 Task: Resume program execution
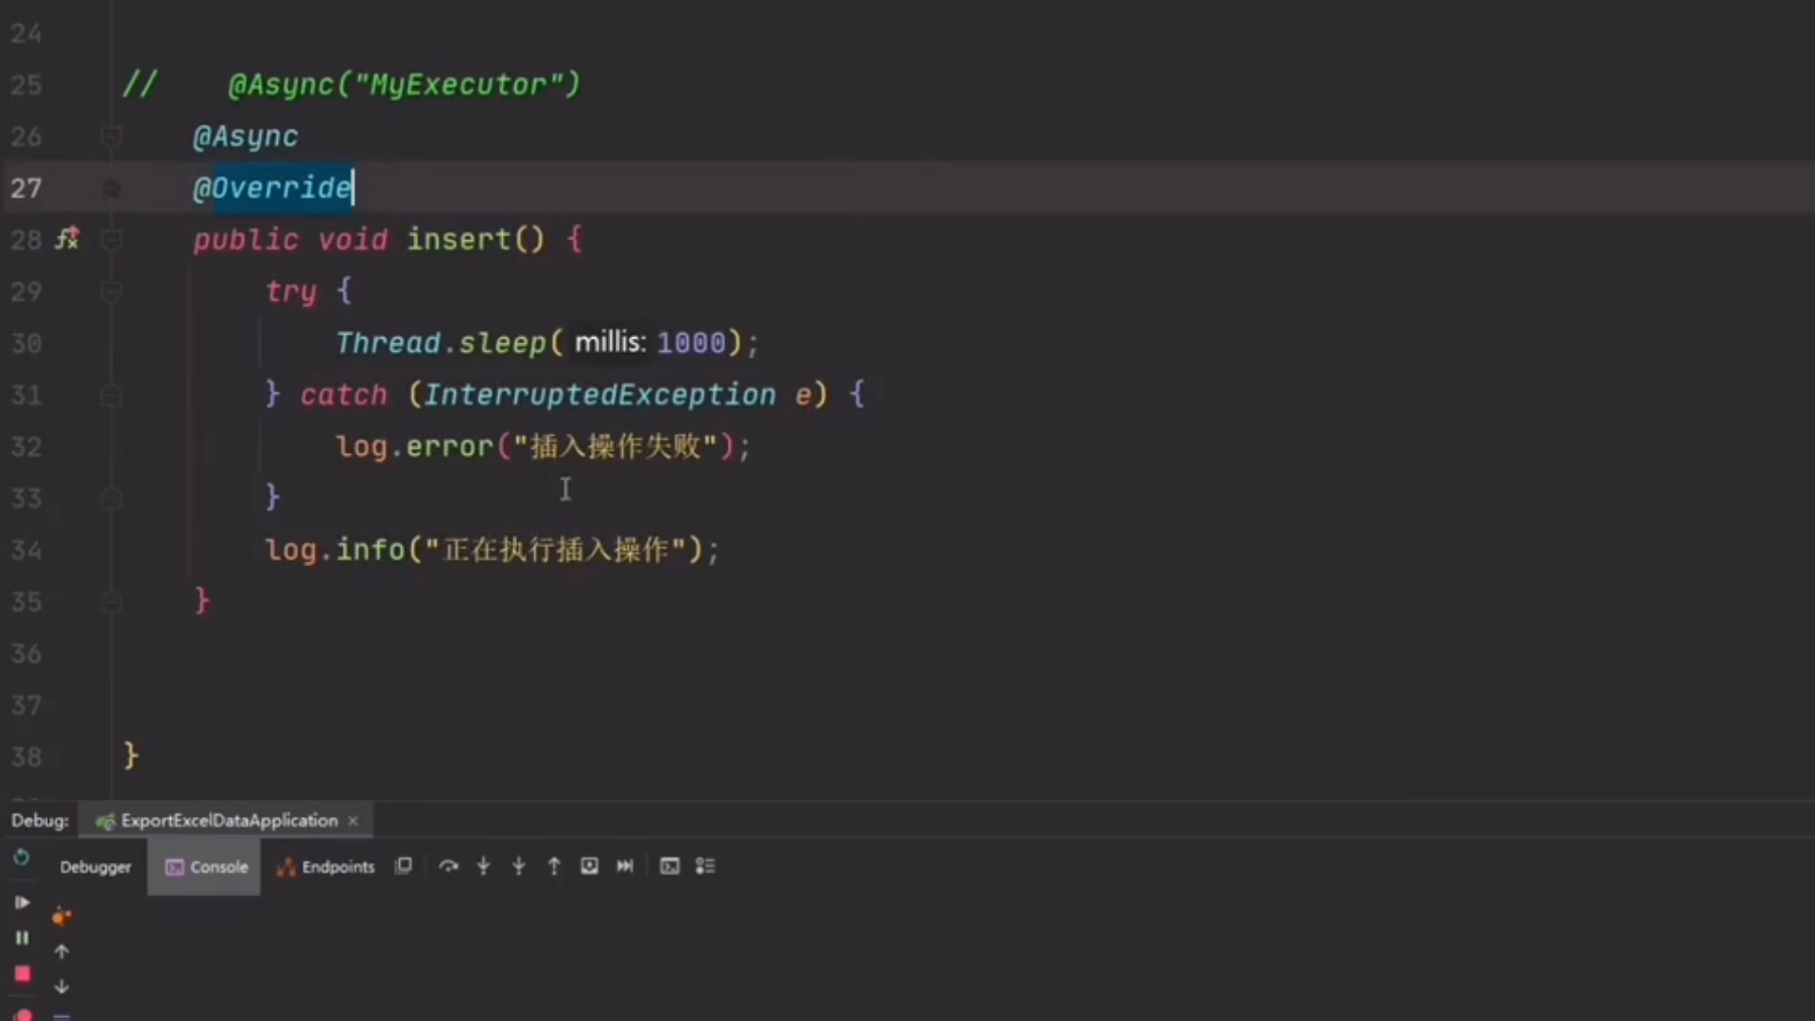click(x=22, y=903)
